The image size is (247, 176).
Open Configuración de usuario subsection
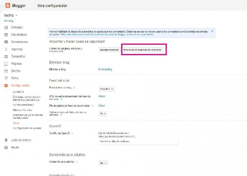coord(27,128)
